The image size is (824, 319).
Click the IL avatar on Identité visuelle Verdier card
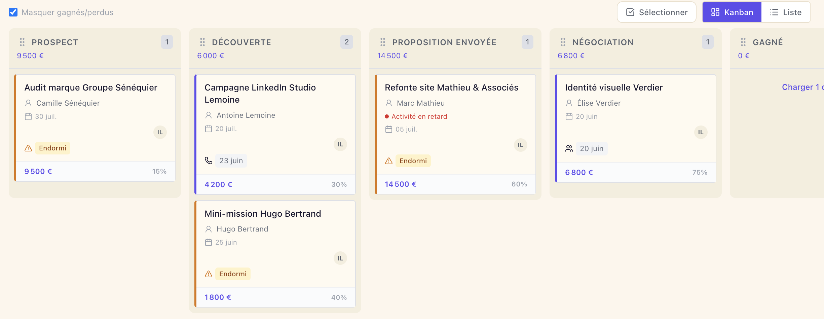click(x=701, y=132)
